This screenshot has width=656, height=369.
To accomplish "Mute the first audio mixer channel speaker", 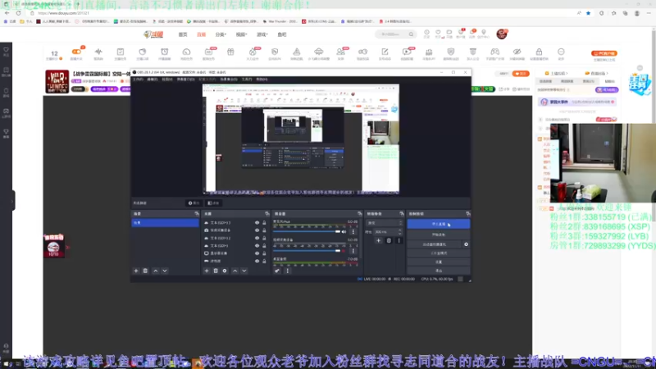I will [x=344, y=232].
